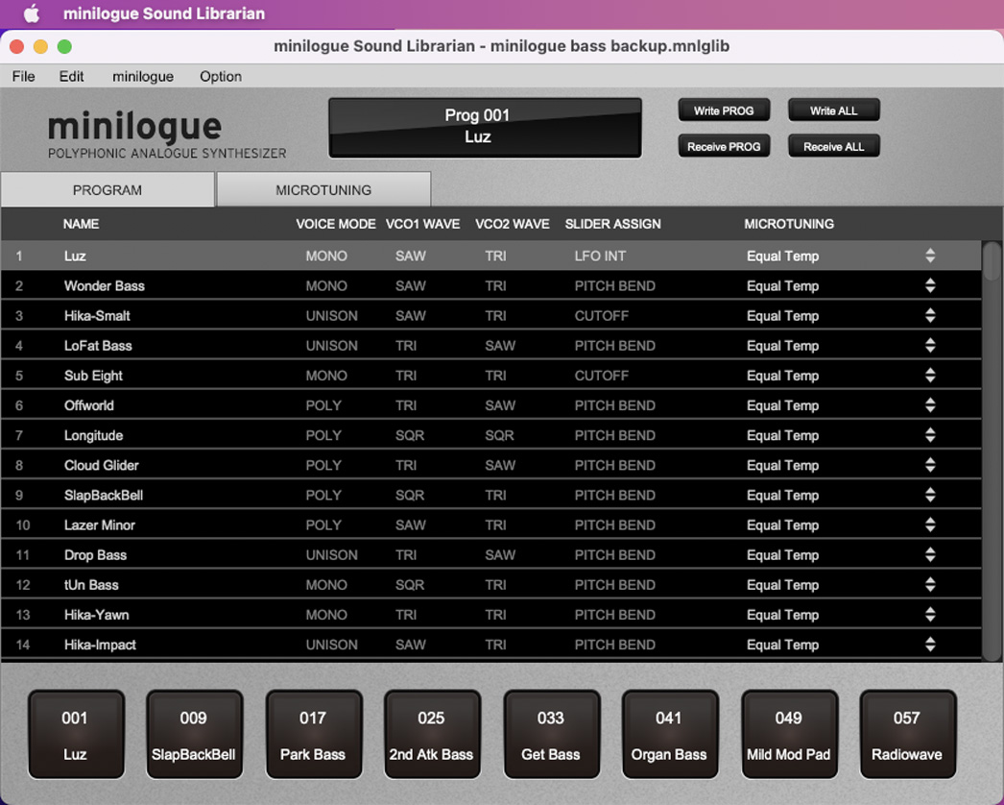The width and height of the screenshot is (1004, 805).
Task: Select the SlapBackBell name in program list
Action: [x=103, y=495]
